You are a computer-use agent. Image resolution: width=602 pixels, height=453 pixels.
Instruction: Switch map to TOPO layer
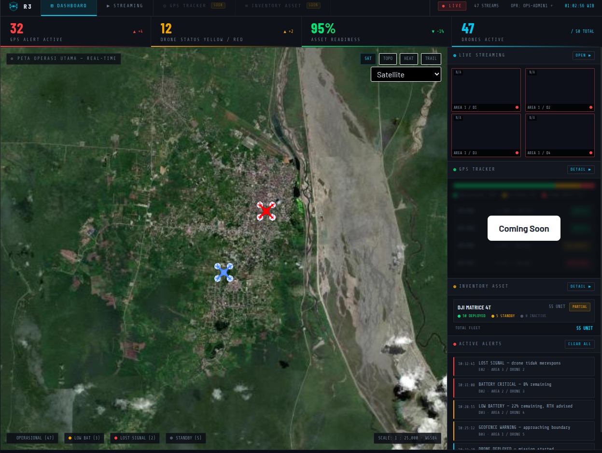[388, 58]
